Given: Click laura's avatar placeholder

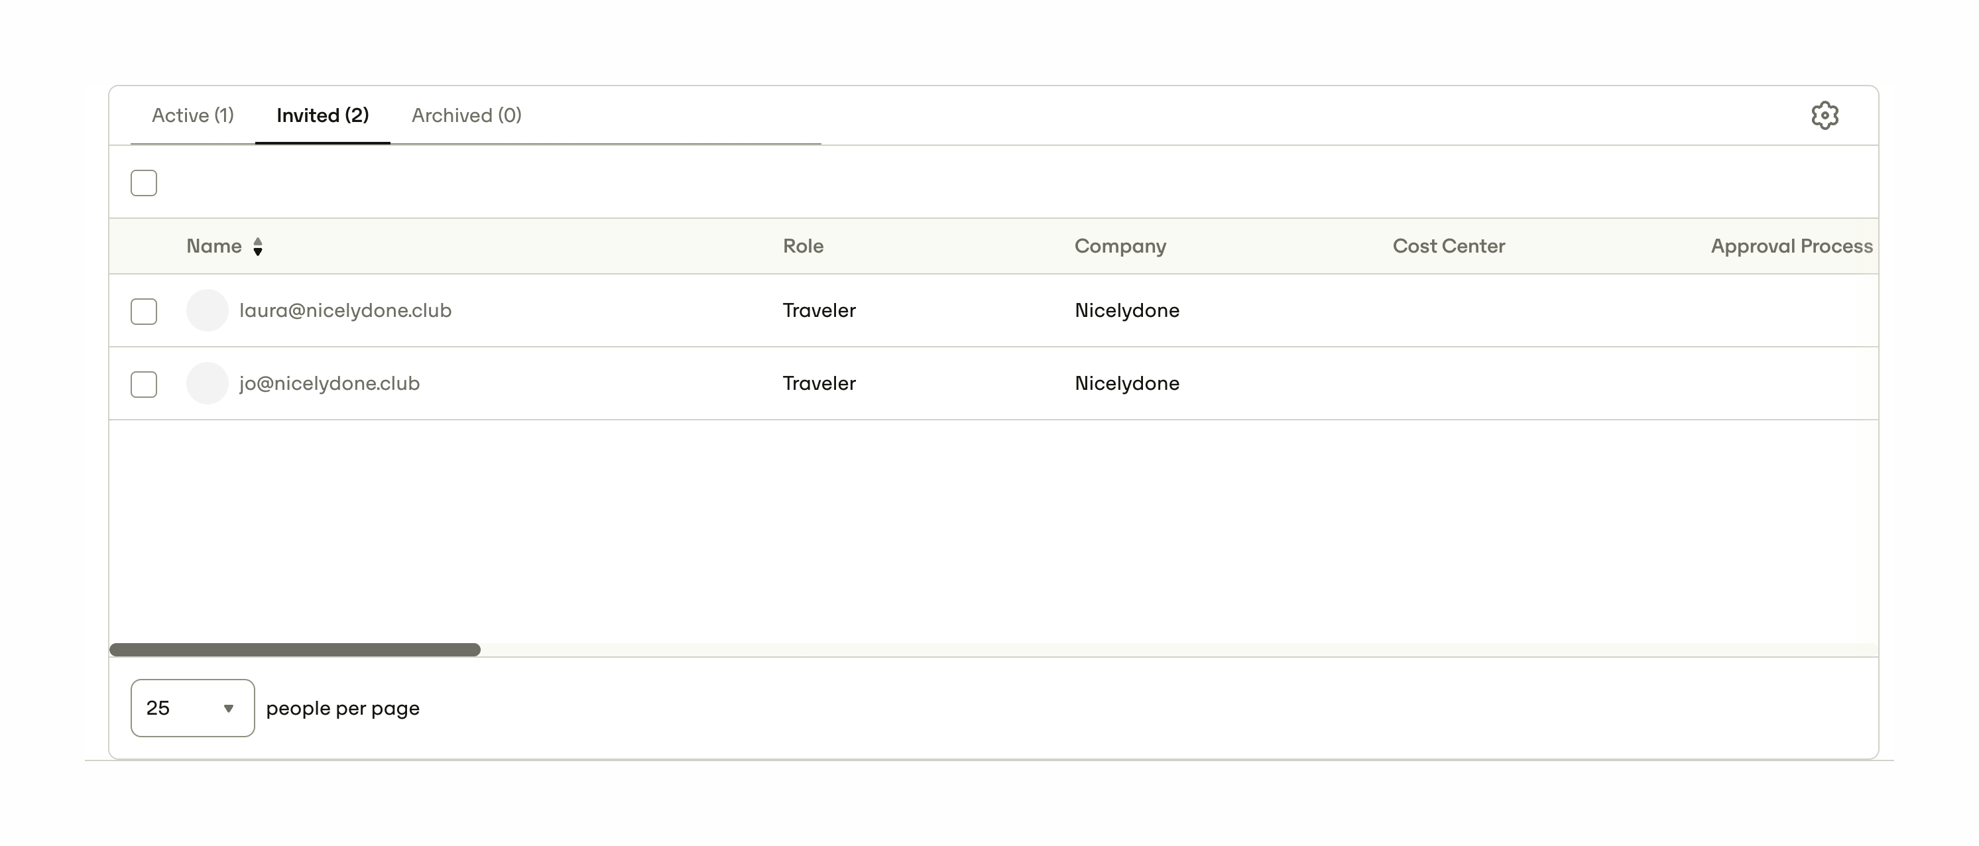Looking at the screenshot, I should [x=207, y=310].
